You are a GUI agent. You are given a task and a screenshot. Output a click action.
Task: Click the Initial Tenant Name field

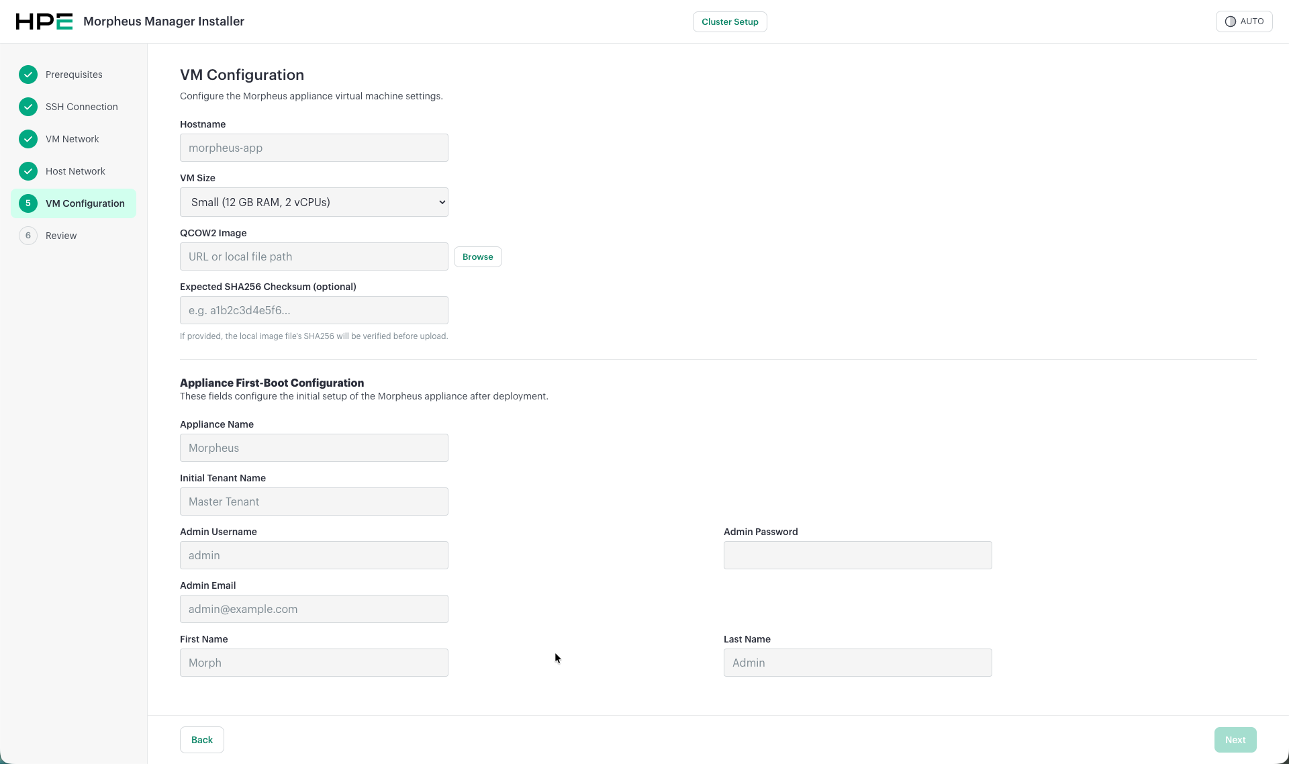click(314, 502)
